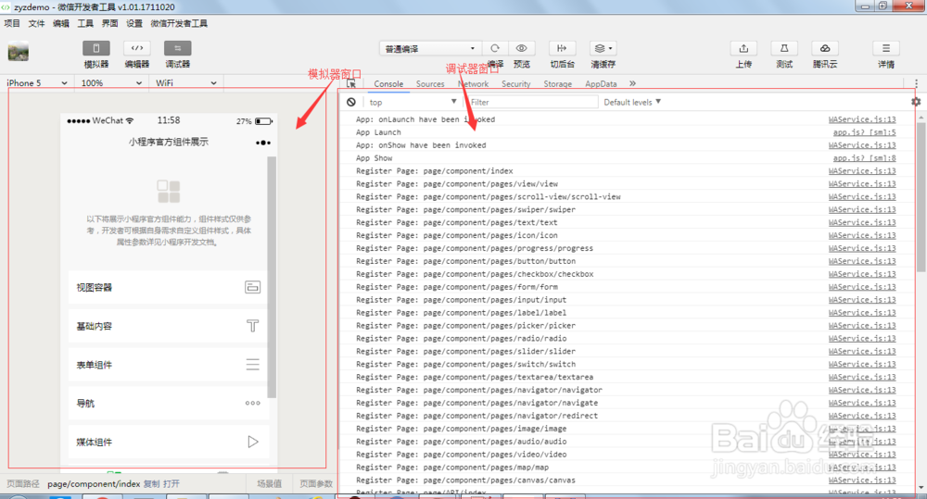Click the 上传 upload icon
The height and width of the screenshot is (499, 927).
(743, 48)
